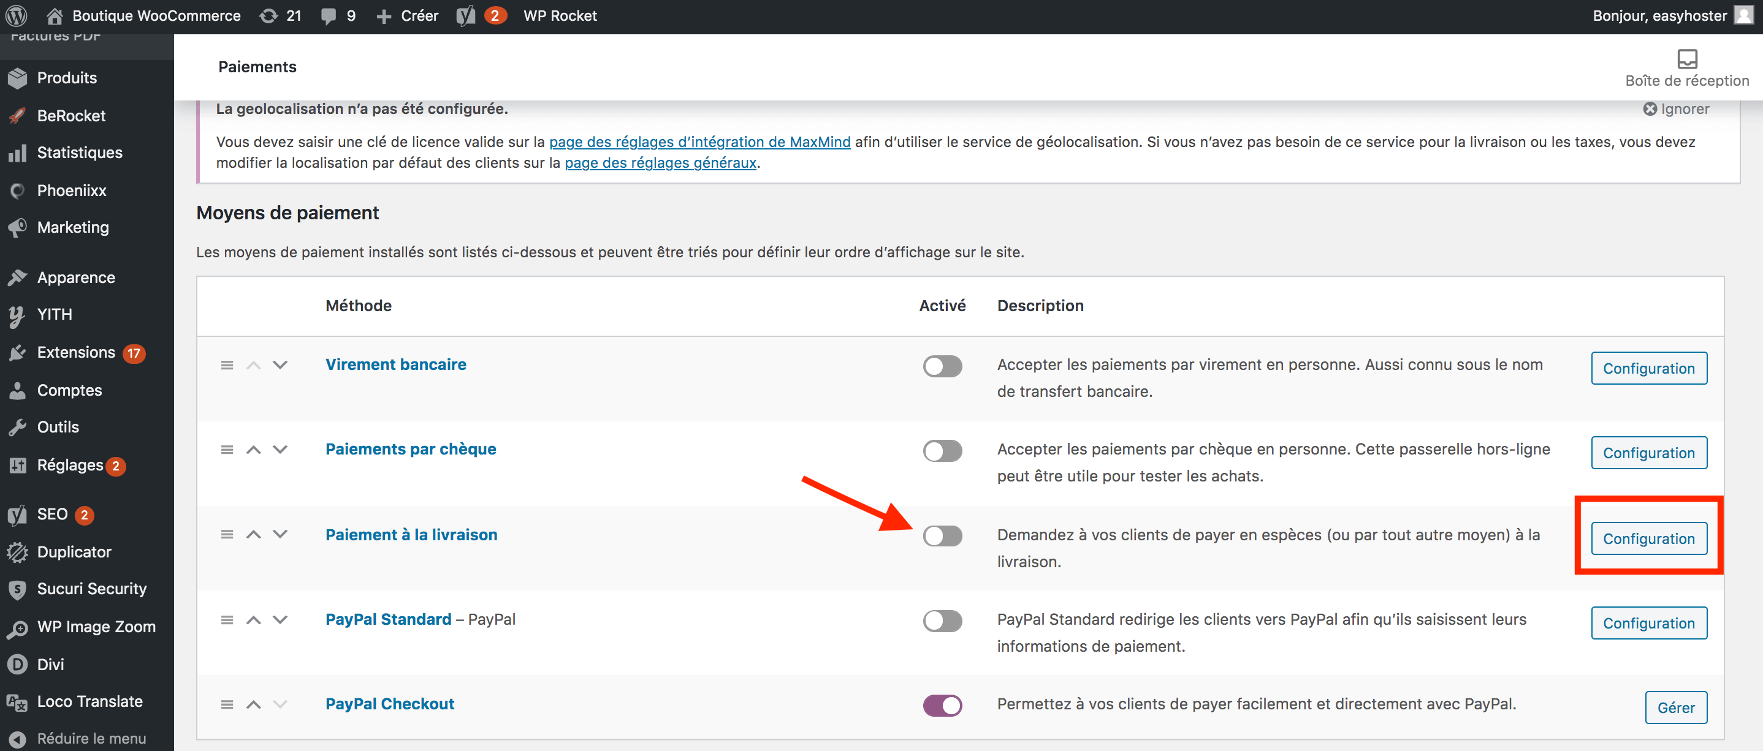Move Paiement à la livraison up
The width and height of the screenshot is (1763, 751).
pyautogui.click(x=254, y=534)
